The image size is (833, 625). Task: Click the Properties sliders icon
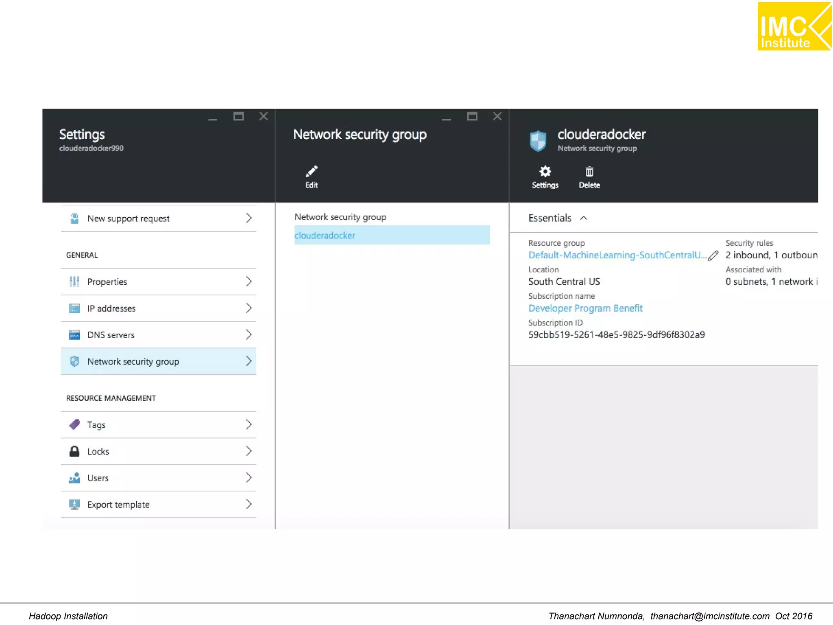point(74,282)
